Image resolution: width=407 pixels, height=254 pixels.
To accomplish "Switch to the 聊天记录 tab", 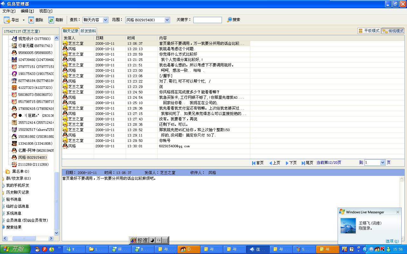I will pyautogui.click(x=71, y=31).
